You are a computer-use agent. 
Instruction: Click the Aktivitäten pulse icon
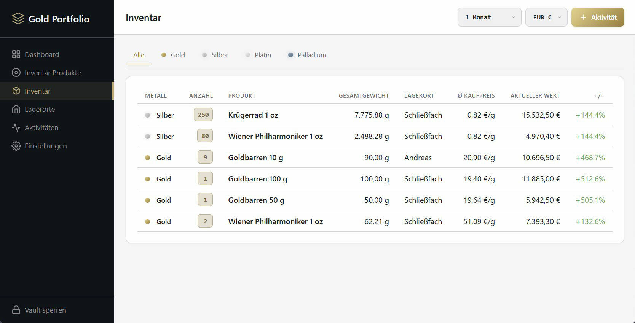tap(16, 127)
